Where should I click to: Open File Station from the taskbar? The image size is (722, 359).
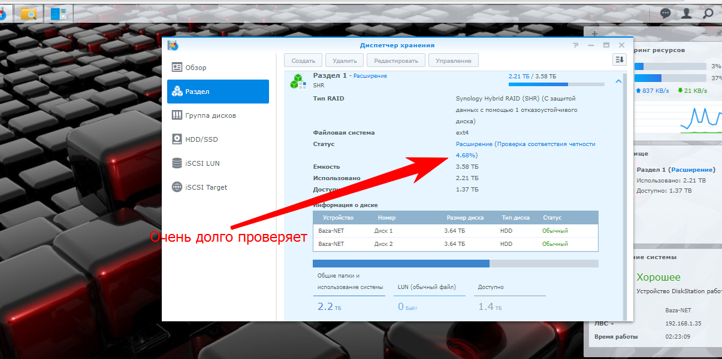(28, 13)
